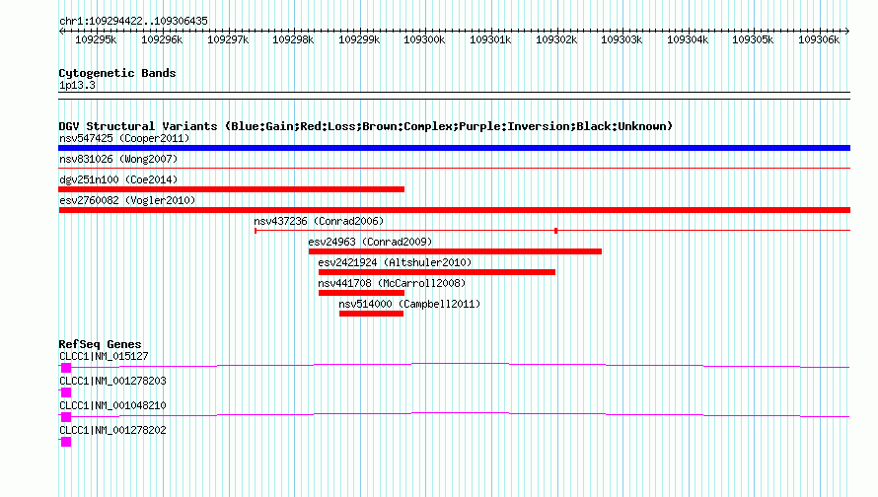Click the 109299k ruler position
The width and height of the screenshot is (878, 497).
tap(359, 39)
